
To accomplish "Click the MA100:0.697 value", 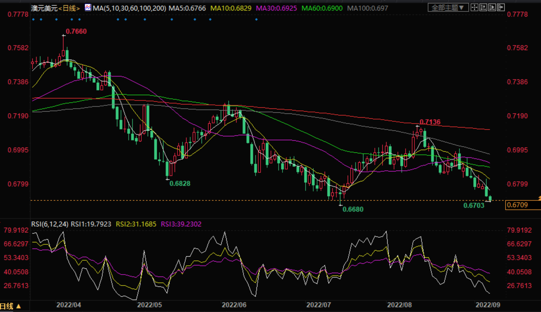I will tap(367, 8).
